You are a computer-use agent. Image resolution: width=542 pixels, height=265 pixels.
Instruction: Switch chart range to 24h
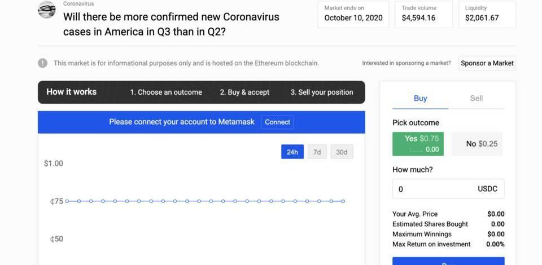292,152
